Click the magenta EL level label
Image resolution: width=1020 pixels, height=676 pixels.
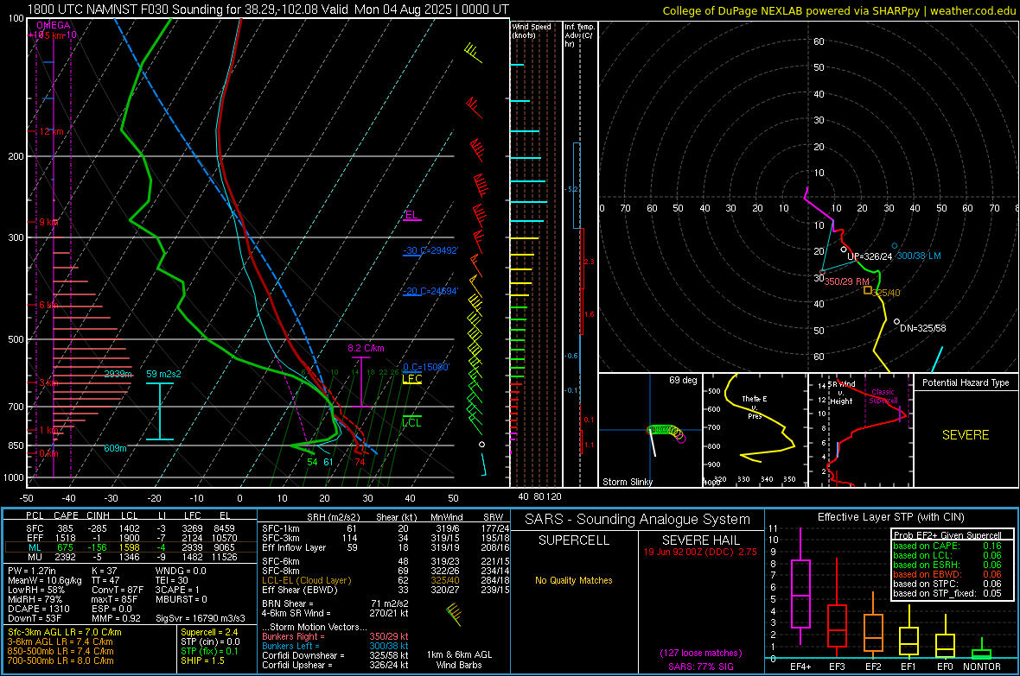411,215
